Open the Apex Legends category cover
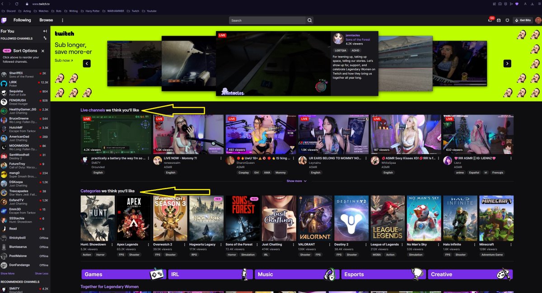Screen dimensions: 542x293 (x=134, y=218)
